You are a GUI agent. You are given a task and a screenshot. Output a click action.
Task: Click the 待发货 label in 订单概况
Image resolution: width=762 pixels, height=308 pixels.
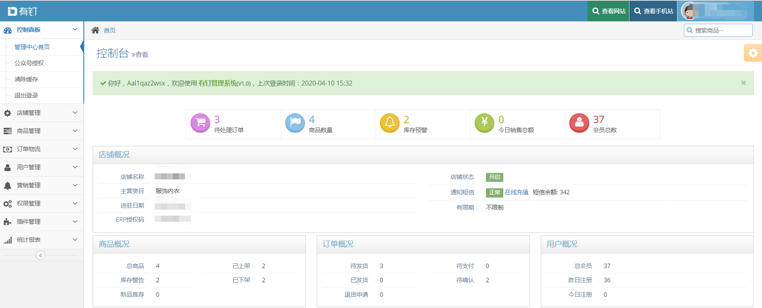click(x=359, y=266)
